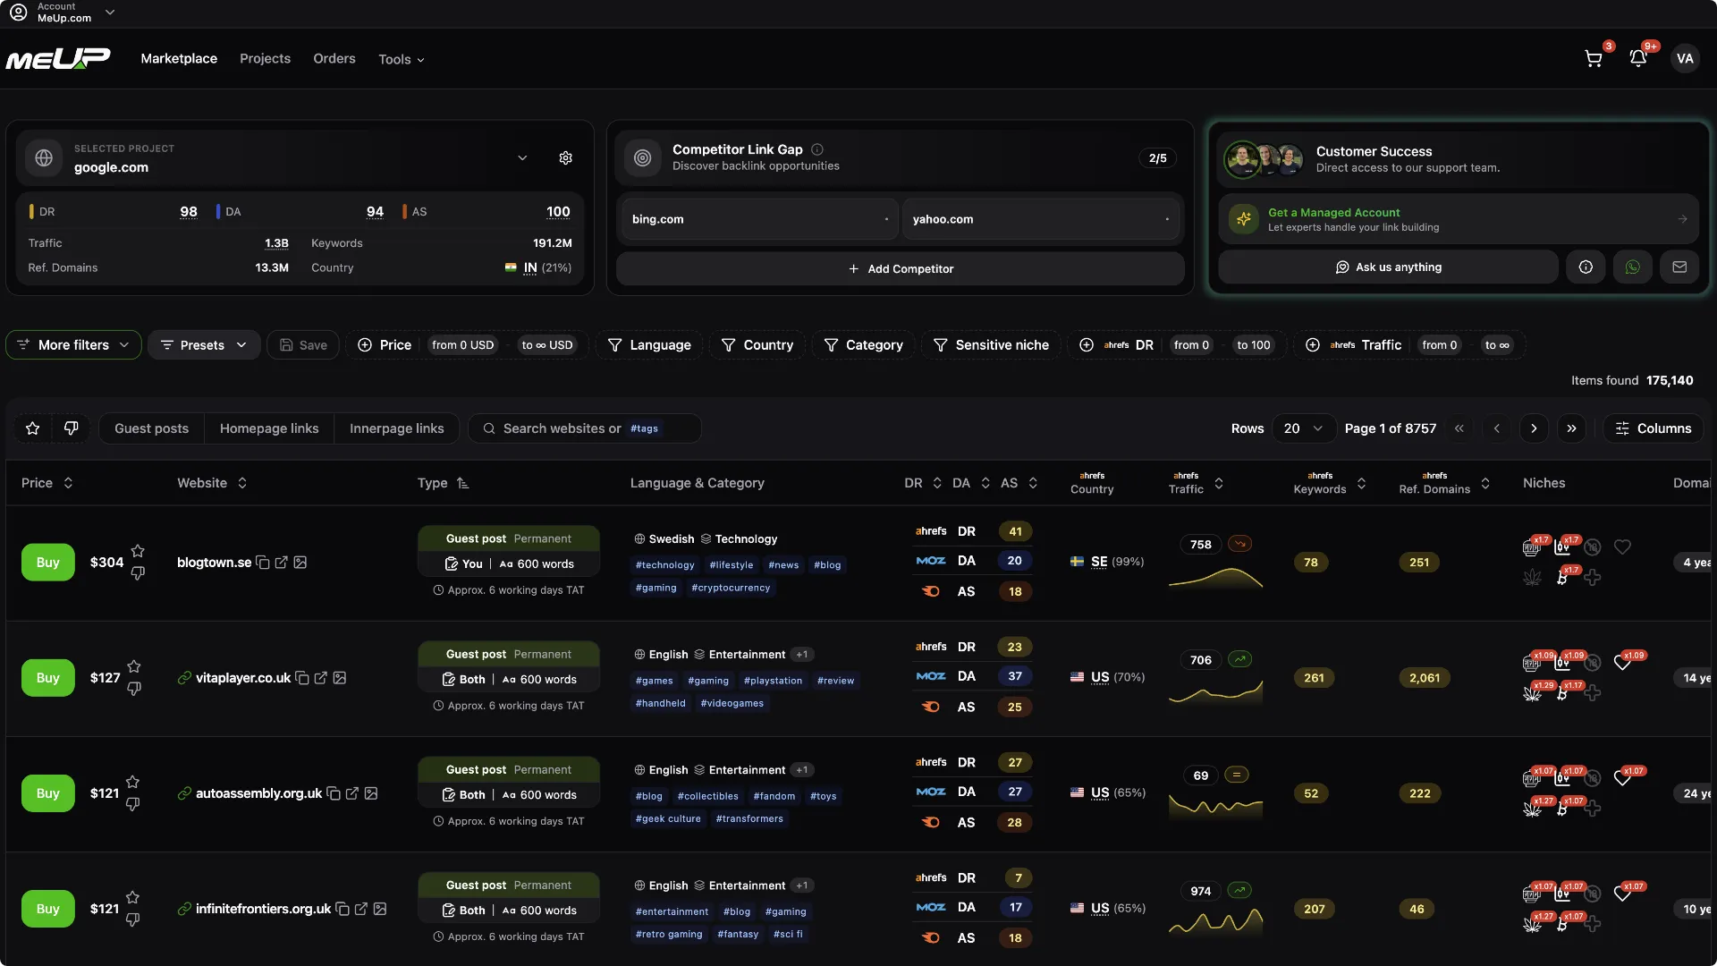Open the Sensitive niche filter
Viewport: 1717px width, 966px height.
pyautogui.click(x=991, y=345)
